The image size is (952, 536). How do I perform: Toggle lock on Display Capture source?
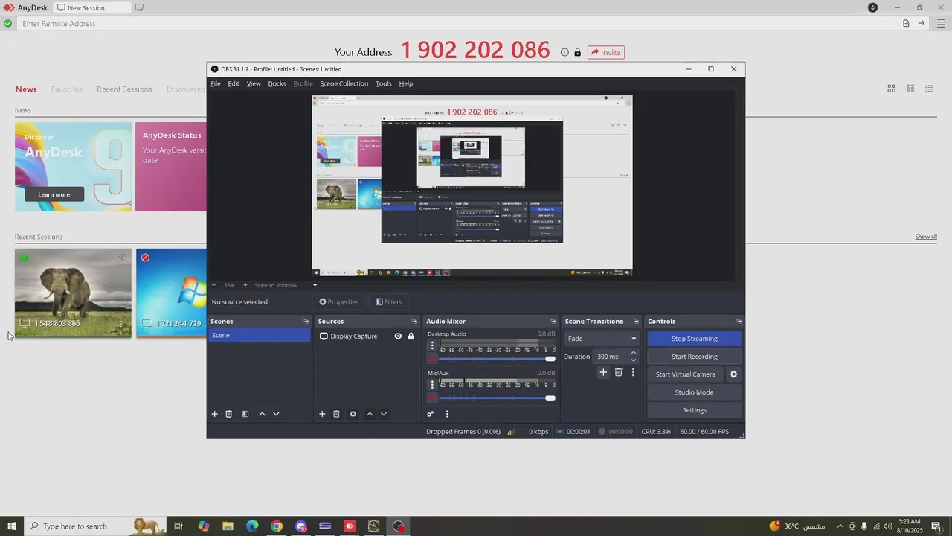pyautogui.click(x=411, y=336)
